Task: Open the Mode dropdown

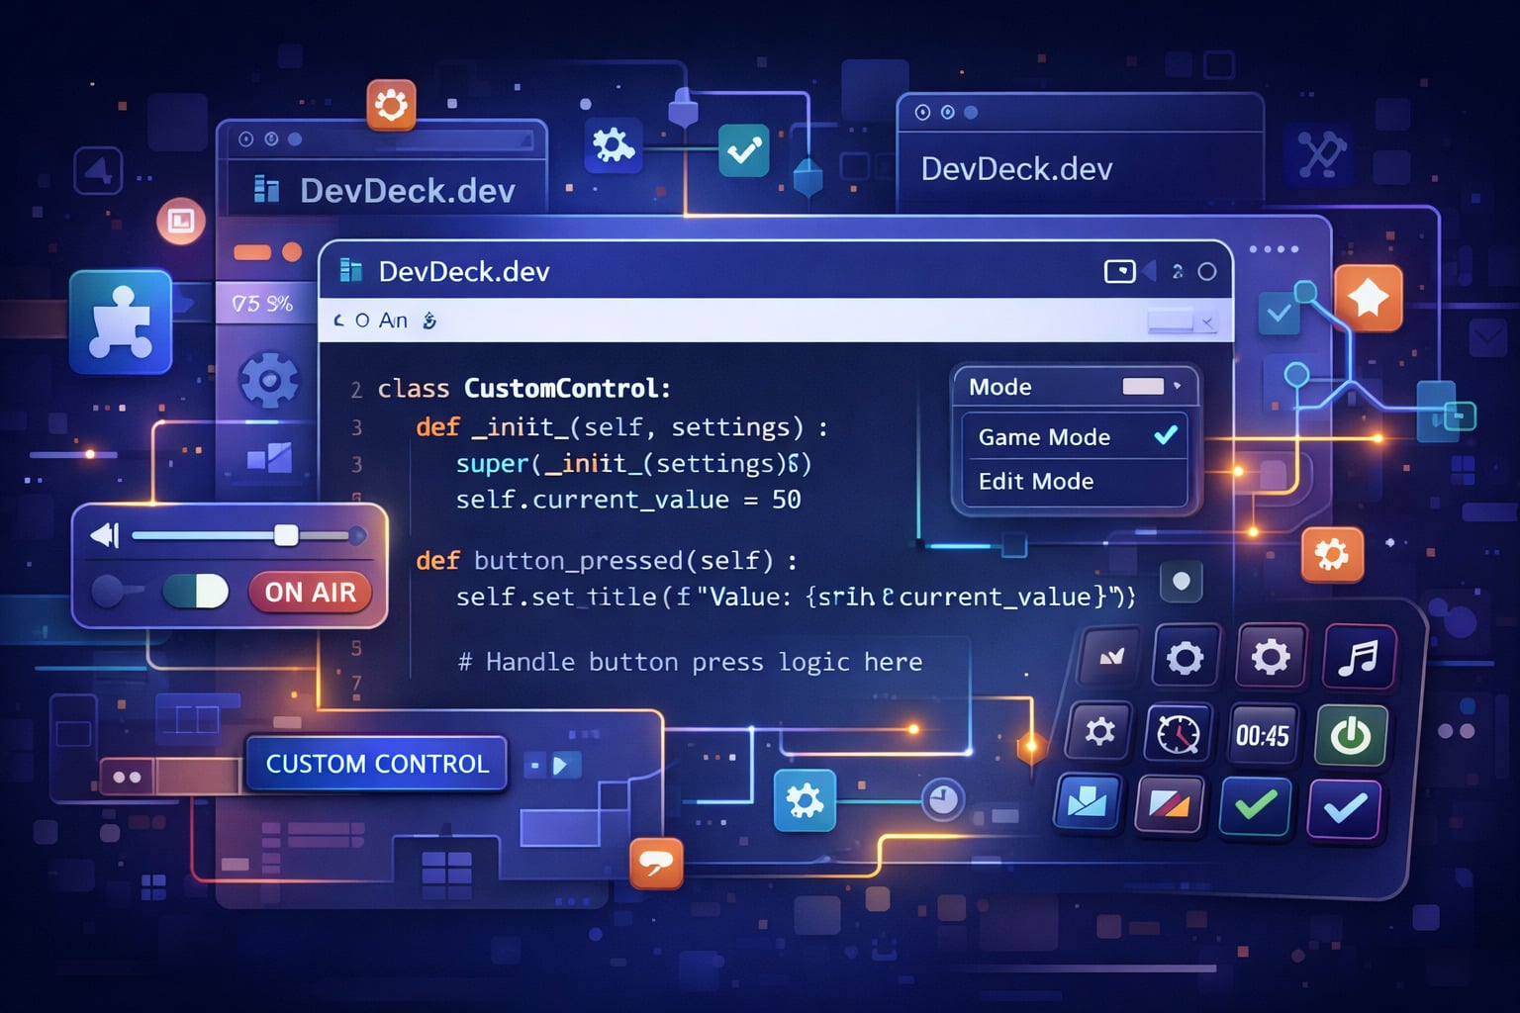Action: (1145, 387)
